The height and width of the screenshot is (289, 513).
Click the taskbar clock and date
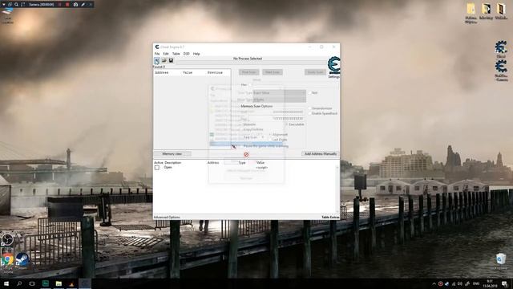[x=490, y=283]
